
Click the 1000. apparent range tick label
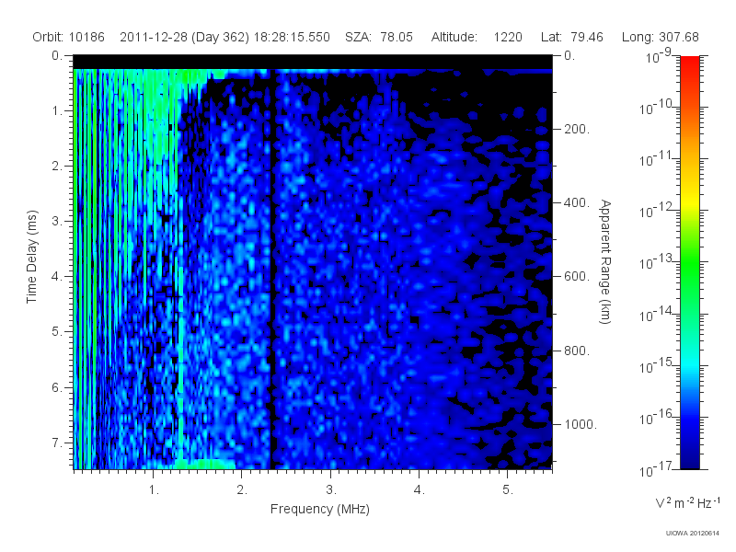(x=581, y=424)
